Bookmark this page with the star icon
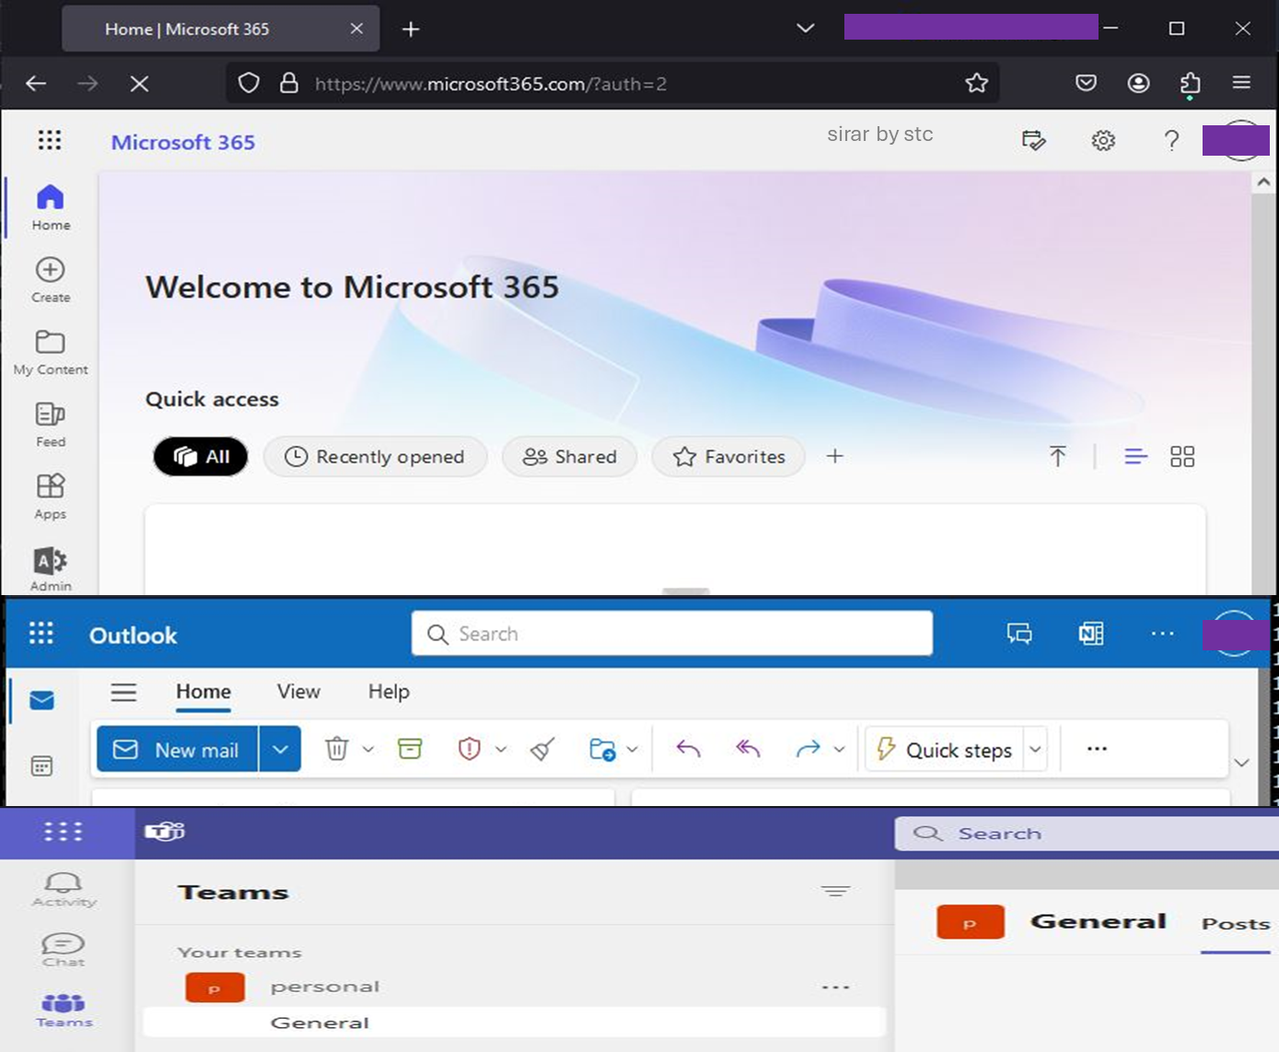Viewport: 1279px width, 1052px height. (x=977, y=84)
